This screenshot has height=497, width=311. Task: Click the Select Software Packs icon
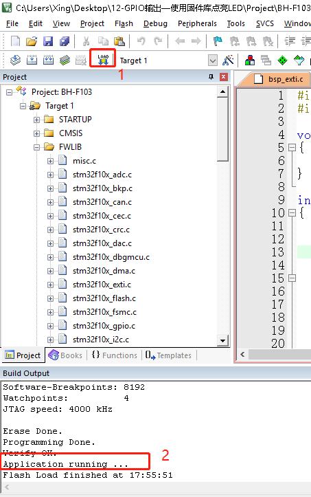point(299,60)
